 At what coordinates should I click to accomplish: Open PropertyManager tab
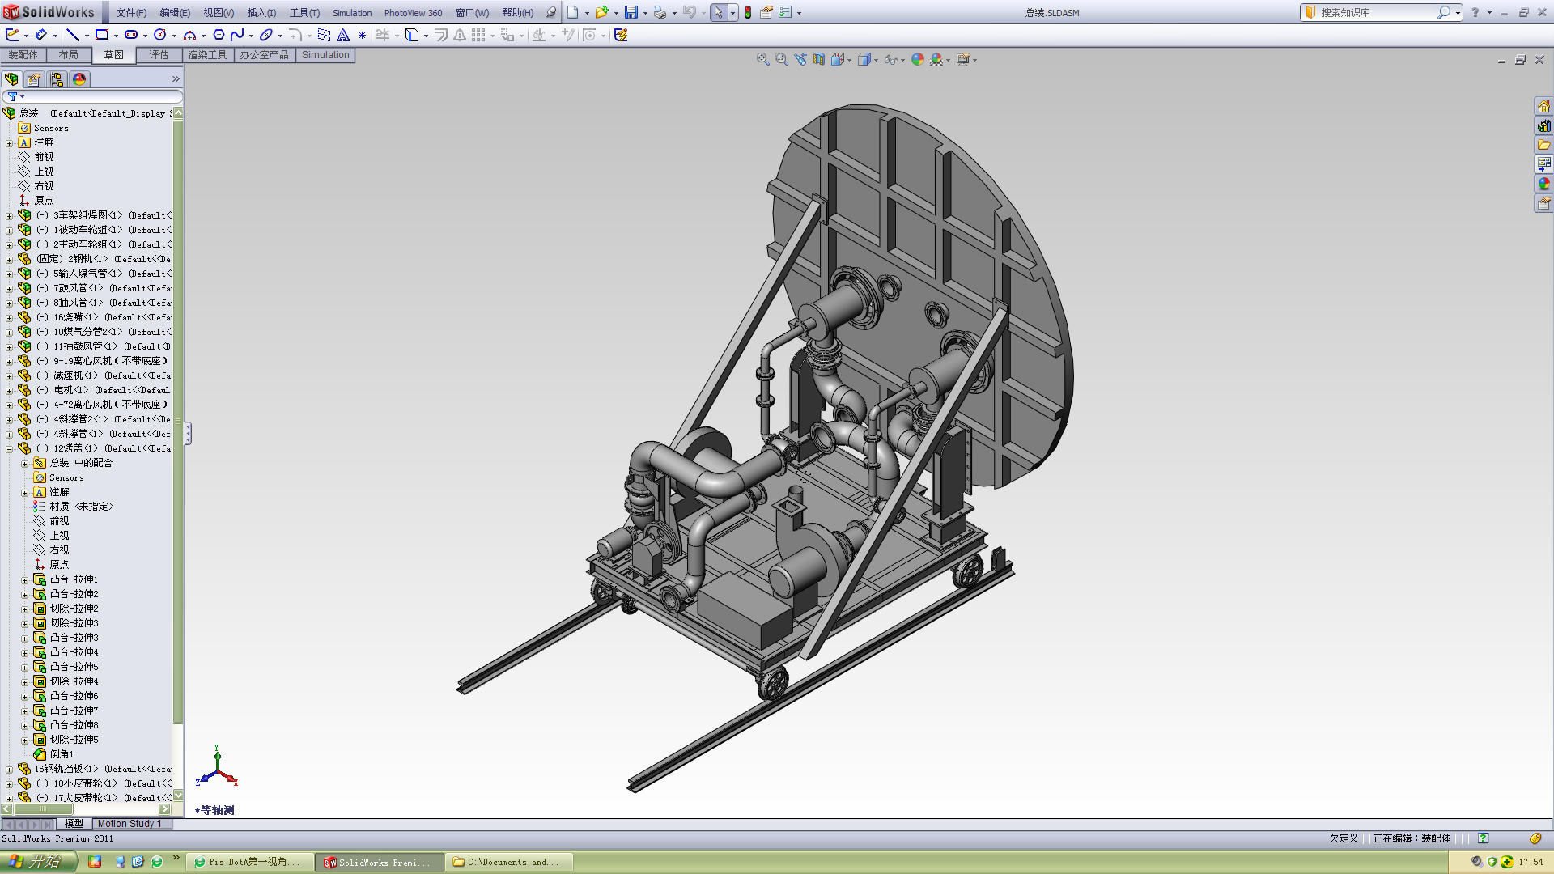click(x=34, y=79)
